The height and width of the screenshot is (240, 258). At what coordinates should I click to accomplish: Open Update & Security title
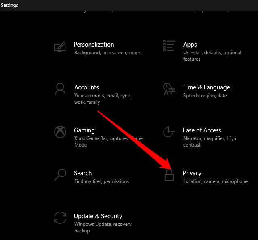(98, 216)
